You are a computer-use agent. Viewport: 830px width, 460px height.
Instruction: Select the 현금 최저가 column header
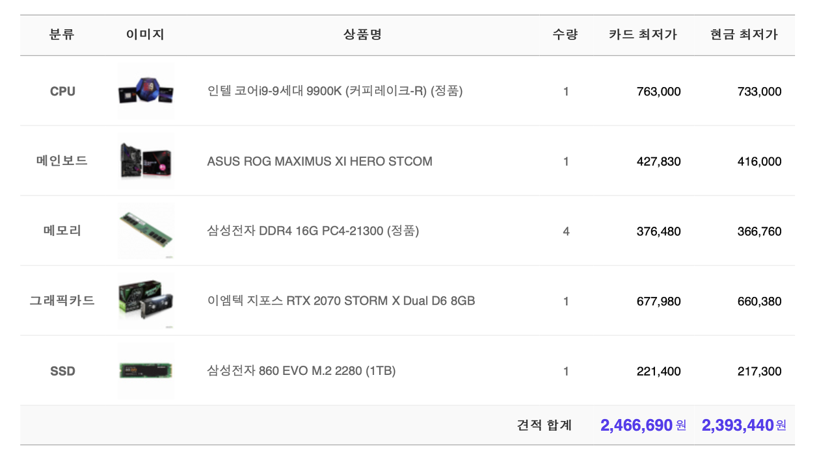[744, 35]
